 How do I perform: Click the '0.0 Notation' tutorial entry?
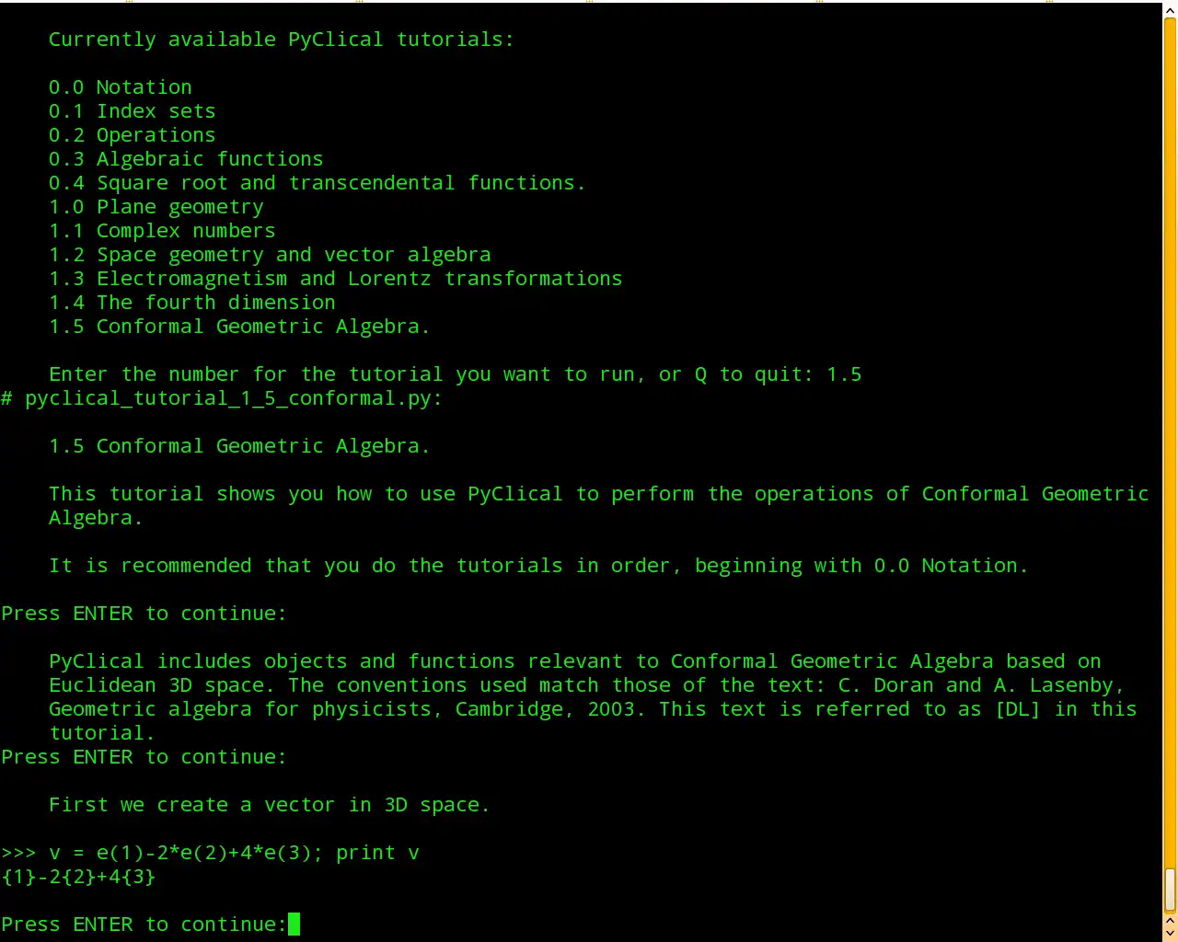coord(121,87)
